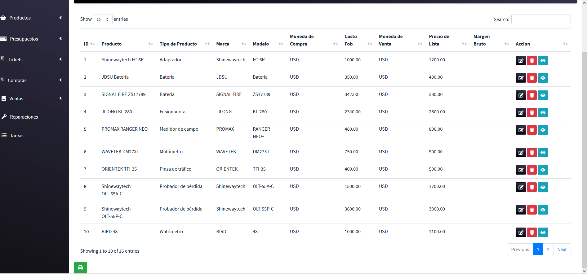Delete WAVETEK DM27XT product

point(532,153)
